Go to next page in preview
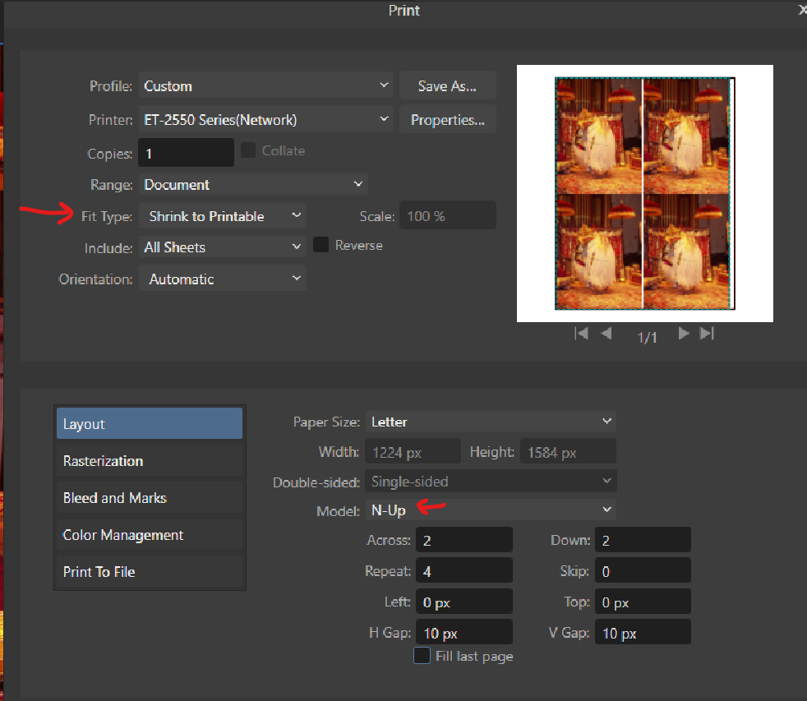Screen dimensions: 807x701 683,334
